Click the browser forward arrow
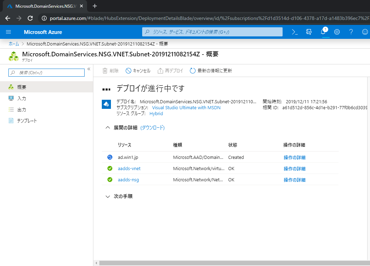 click(19, 18)
